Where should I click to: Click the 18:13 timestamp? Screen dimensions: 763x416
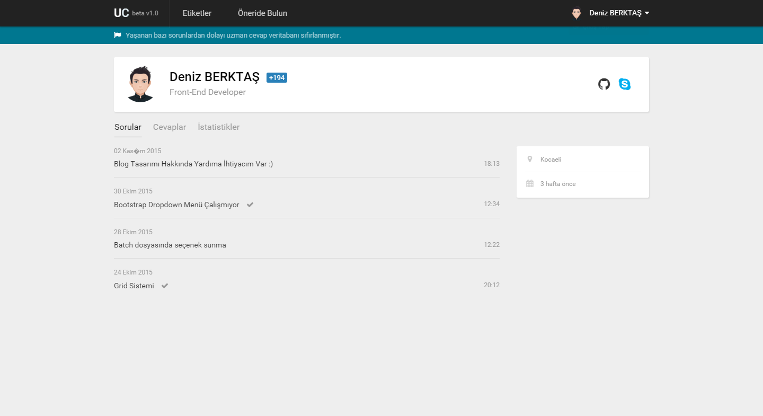coord(492,164)
